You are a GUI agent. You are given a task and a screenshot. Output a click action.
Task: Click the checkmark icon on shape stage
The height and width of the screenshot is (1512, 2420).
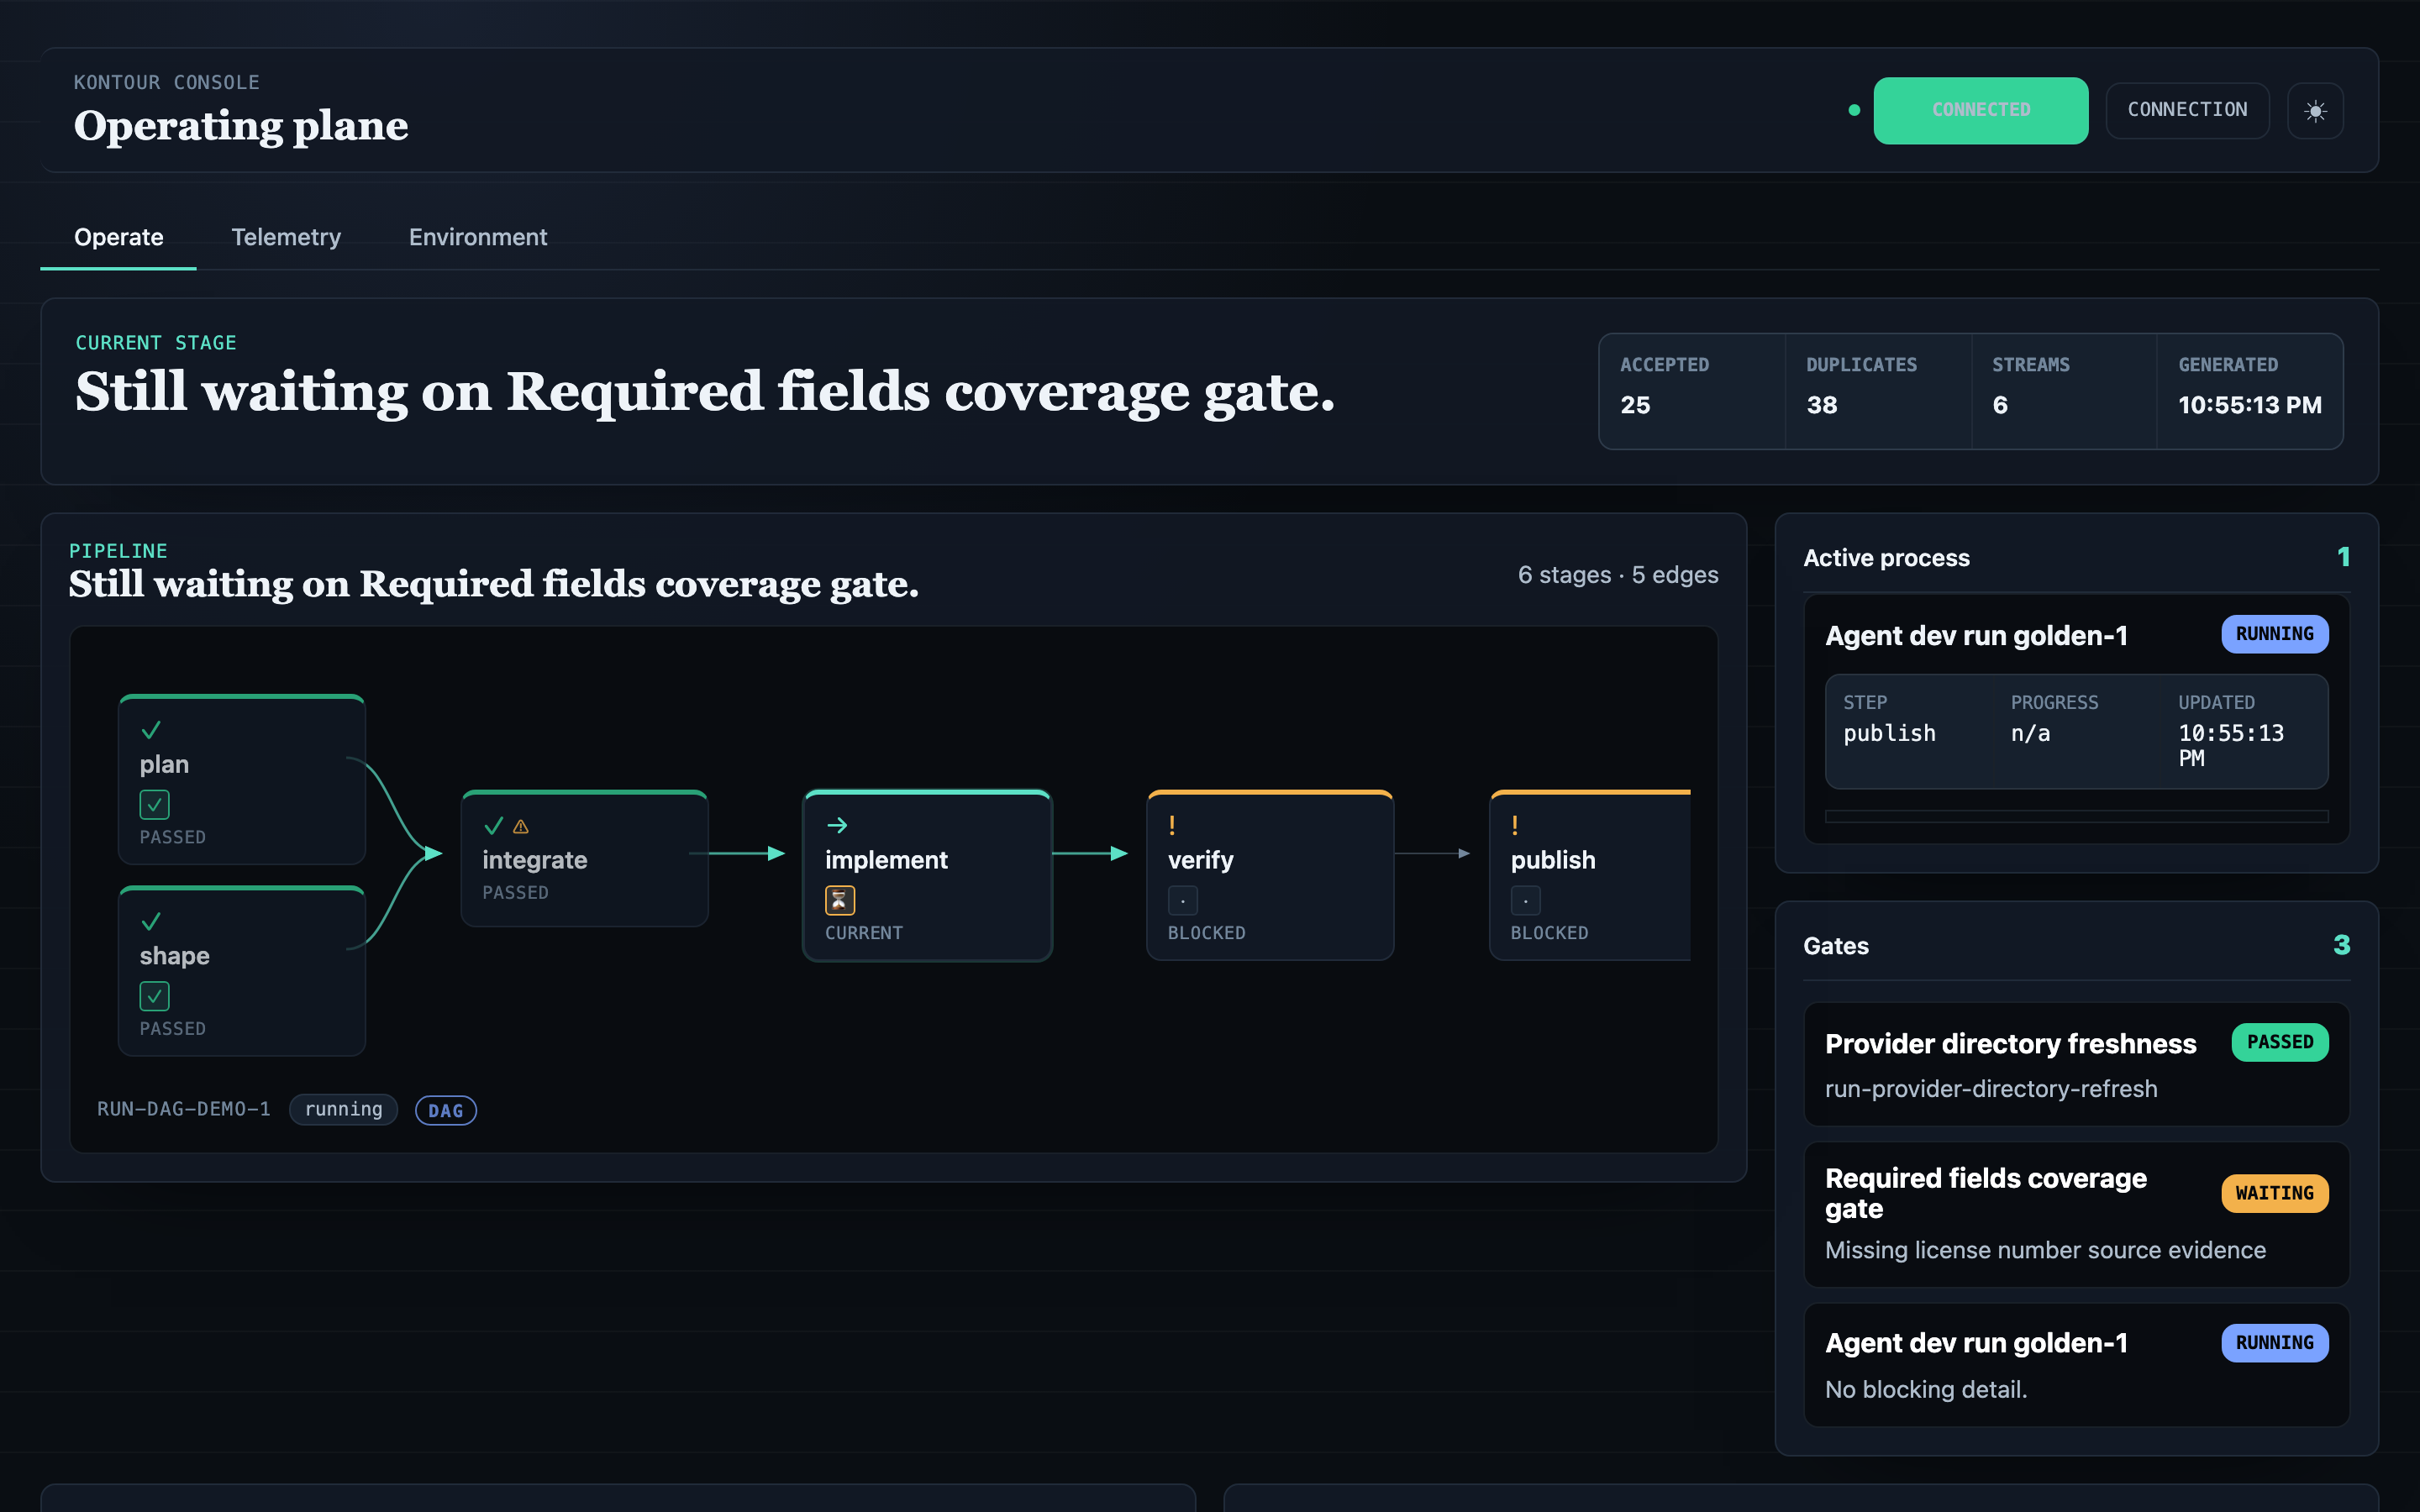point(151,921)
